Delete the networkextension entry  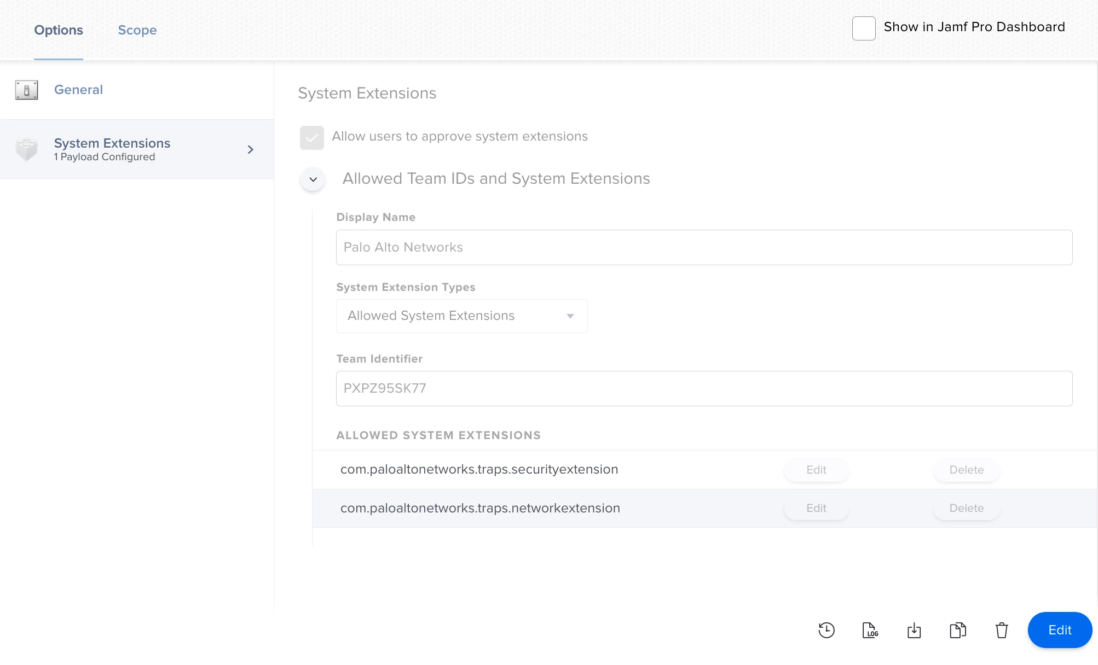(967, 508)
